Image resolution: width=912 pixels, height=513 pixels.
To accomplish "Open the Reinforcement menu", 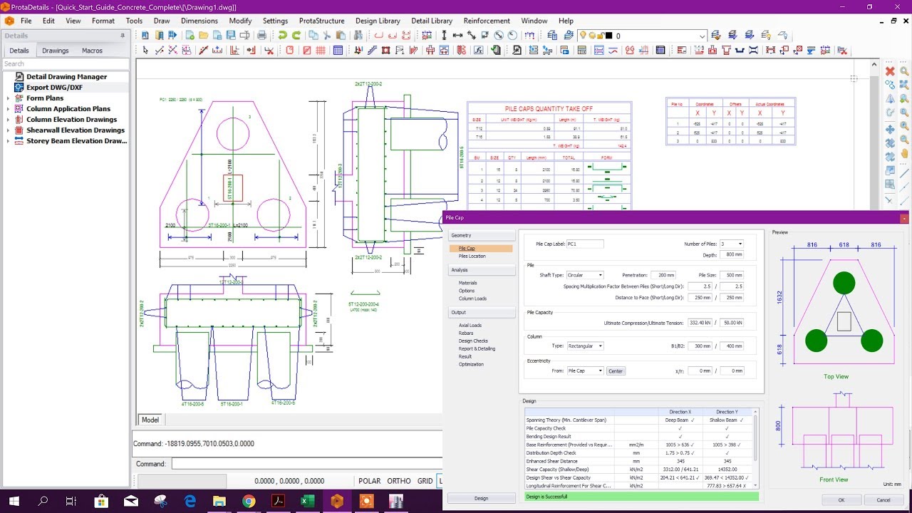I will click(487, 21).
